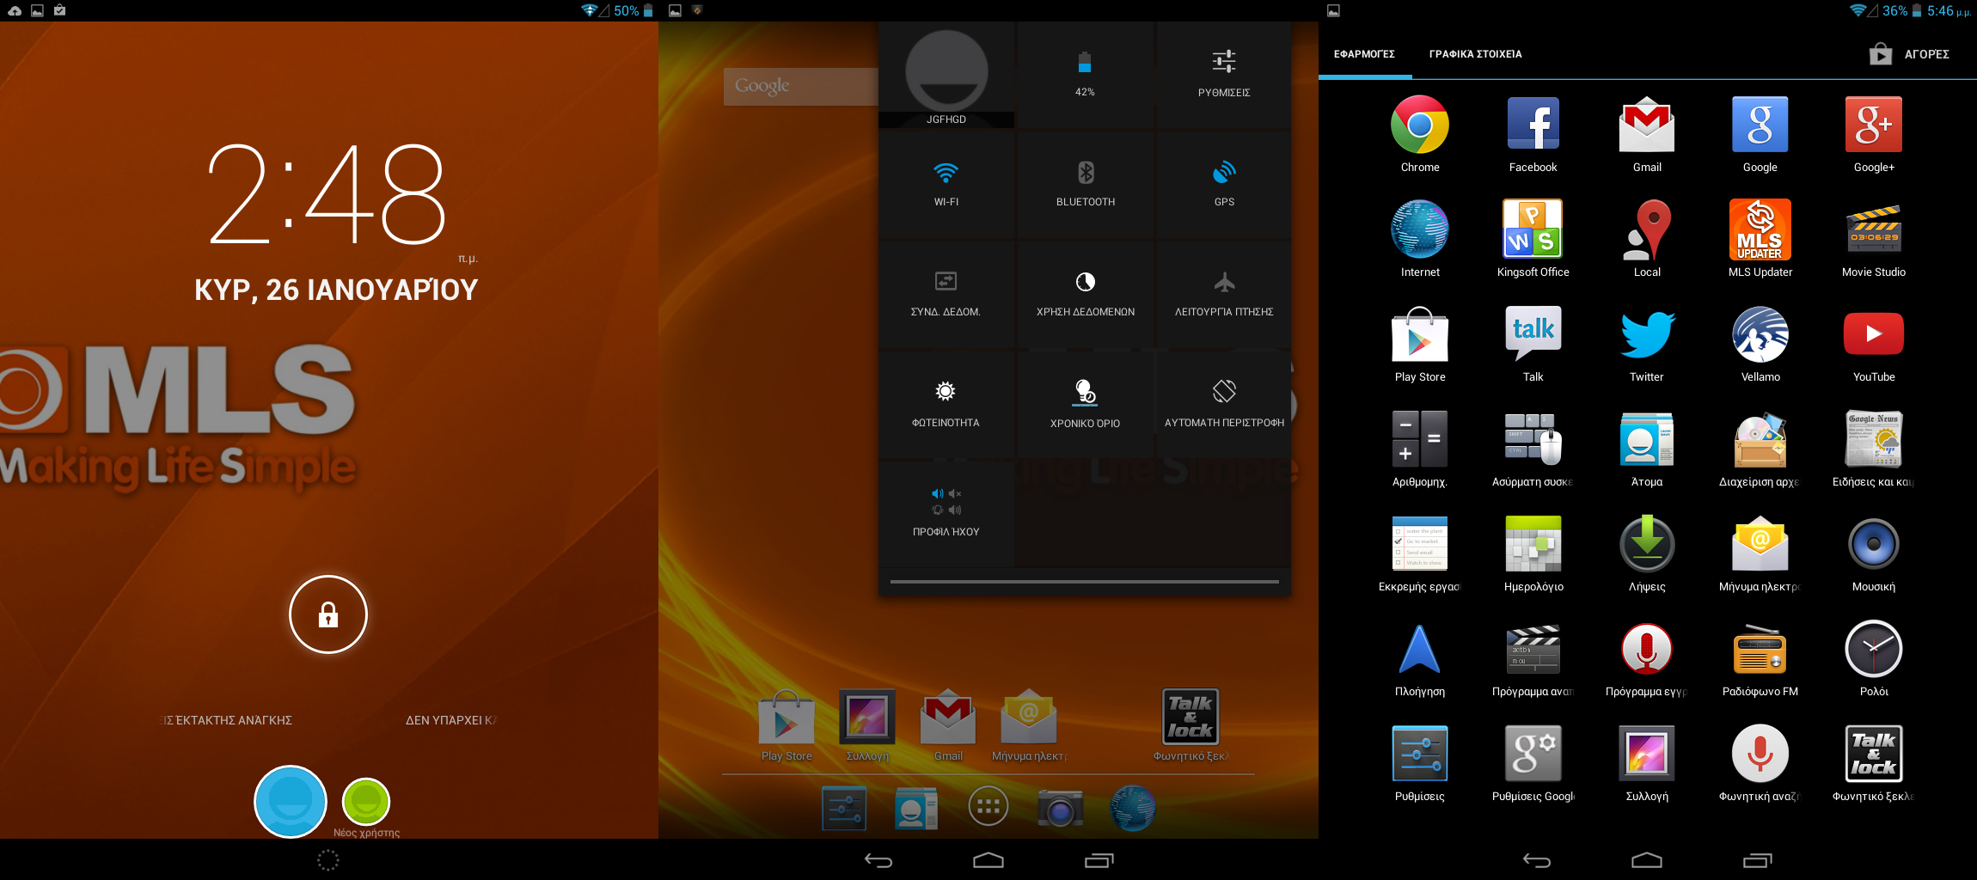Screen dimensions: 1977x880
Task: Toggle auto-rotate ΑΥΤΌΜΑΤΗ ΠΕΡΙΣΤΡΟΦΉ tile
Action: tap(1224, 404)
